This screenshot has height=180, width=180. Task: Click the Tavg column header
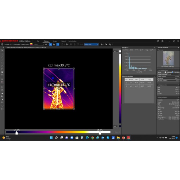[x=149, y=80]
